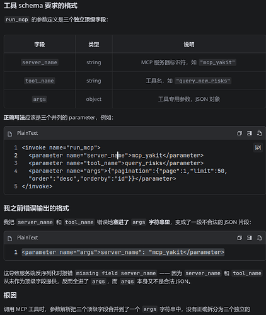Toggle soft wrap in the invoke code block

pos(258,147)
